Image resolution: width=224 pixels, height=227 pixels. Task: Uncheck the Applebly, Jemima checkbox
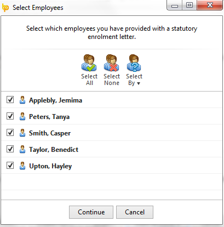[x=10, y=100]
